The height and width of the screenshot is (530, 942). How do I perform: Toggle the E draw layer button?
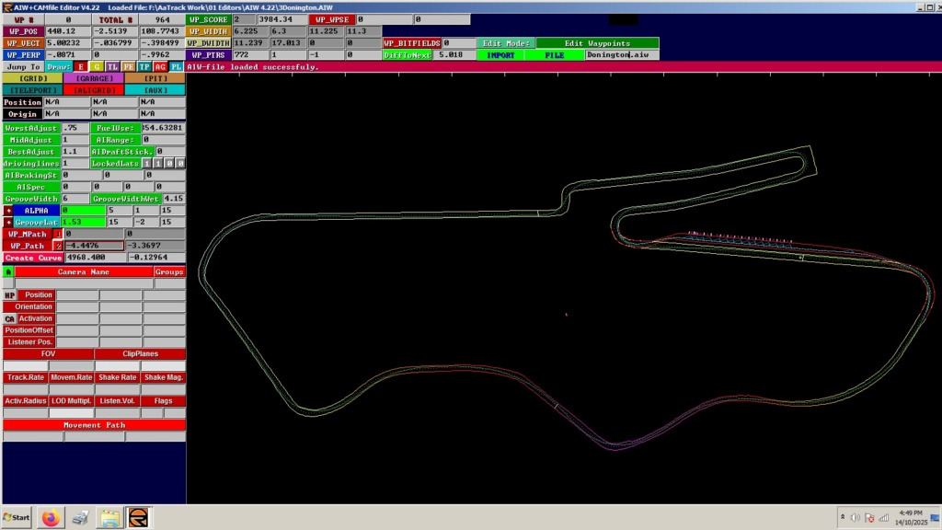(x=81, y=67)
